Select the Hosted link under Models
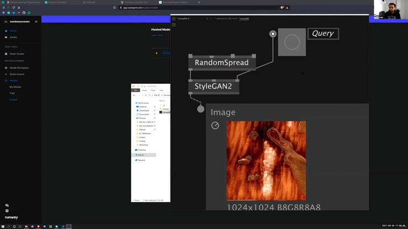The height and width of the screenshot is (229, 408). (x=13, y=99)
